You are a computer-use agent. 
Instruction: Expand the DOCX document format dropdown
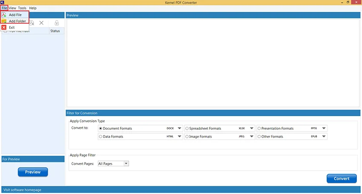coord(179,128)
